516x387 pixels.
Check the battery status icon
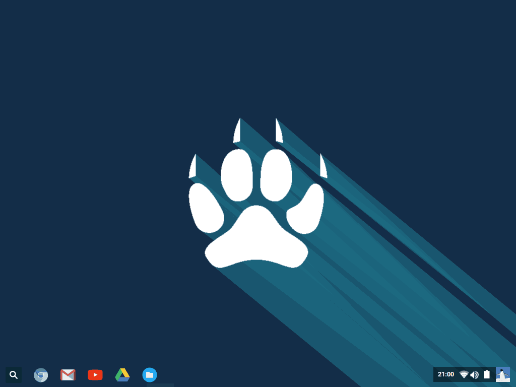tap(487, 374)
